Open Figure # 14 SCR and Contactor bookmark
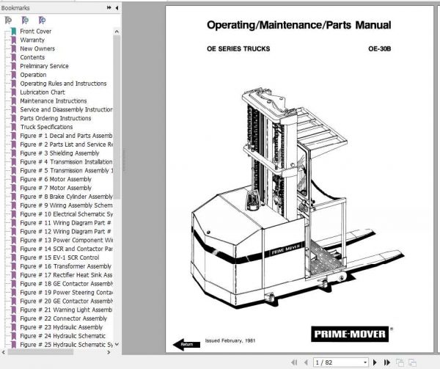 click(66, 249)
